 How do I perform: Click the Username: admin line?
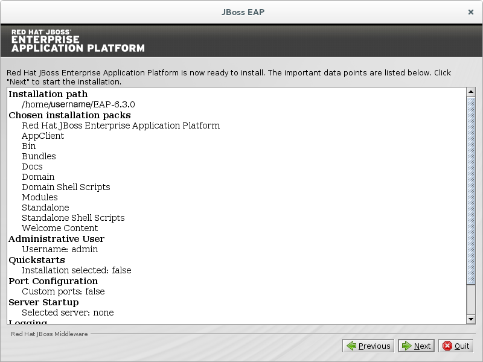coord(60,249)
